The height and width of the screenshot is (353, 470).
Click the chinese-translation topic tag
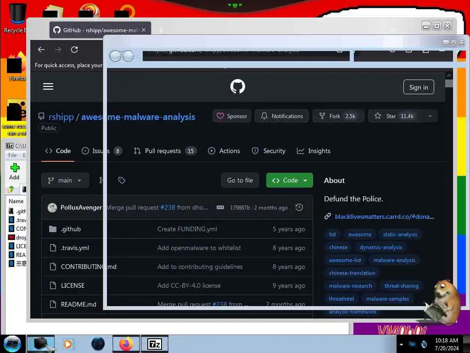[352, 273]
